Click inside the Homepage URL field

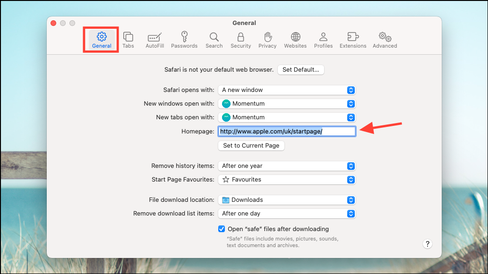pos(286,131)
